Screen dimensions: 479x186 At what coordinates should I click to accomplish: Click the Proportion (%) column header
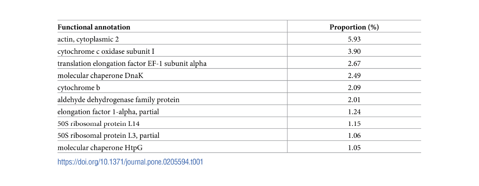coord(354,27)
